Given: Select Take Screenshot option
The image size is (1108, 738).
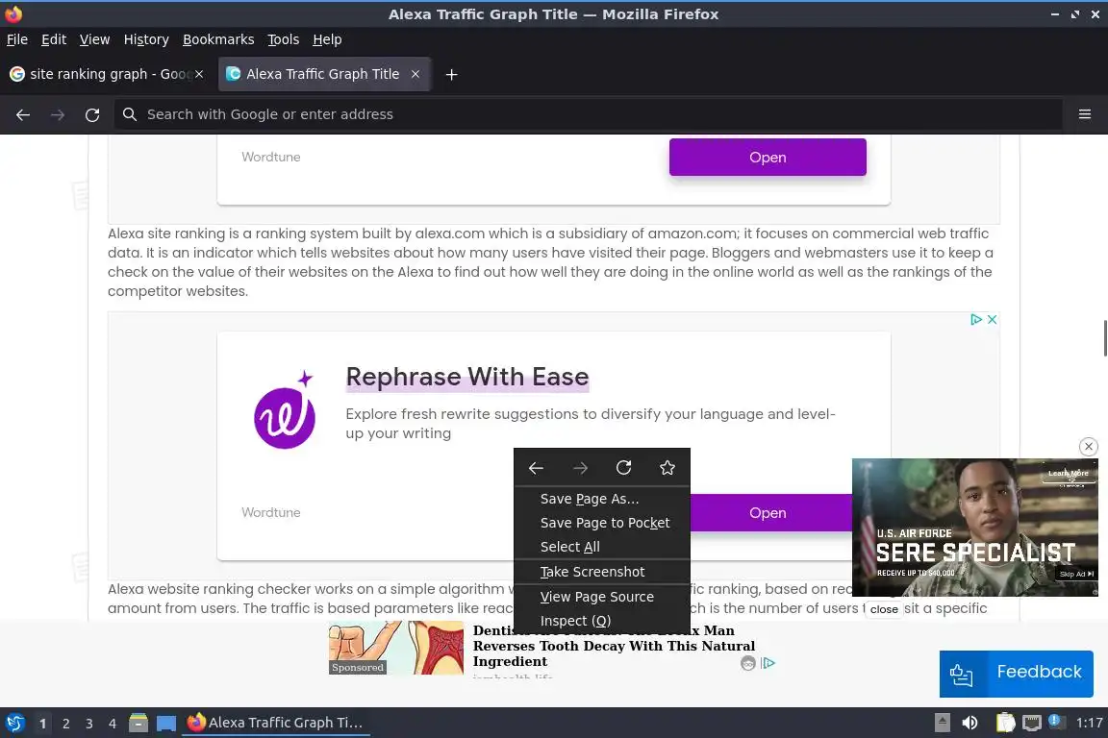Looking at the screenshot, I should (602, 572).
